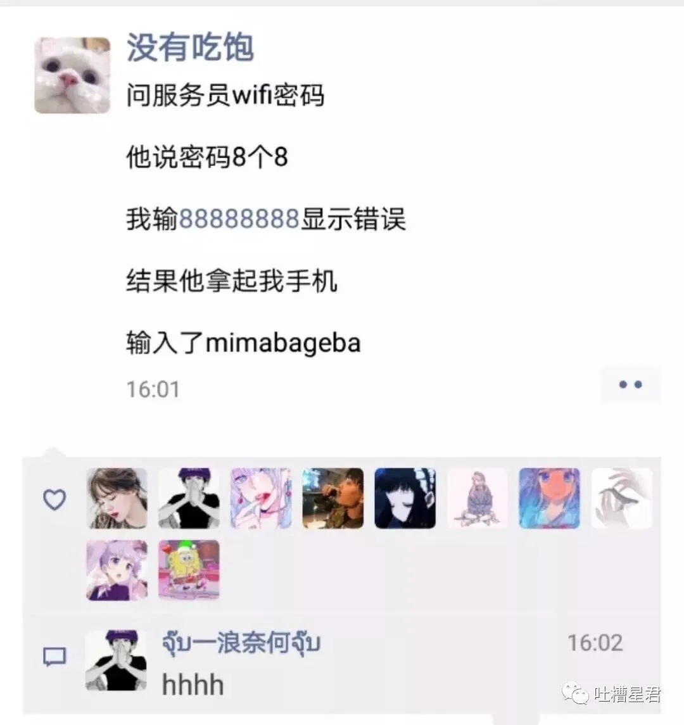
Task: Open praying man liker avatar in likes row
Action: pos(189,498)
